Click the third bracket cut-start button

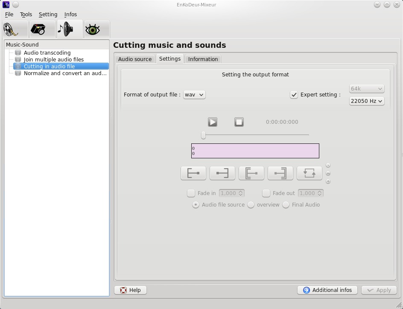251,173
